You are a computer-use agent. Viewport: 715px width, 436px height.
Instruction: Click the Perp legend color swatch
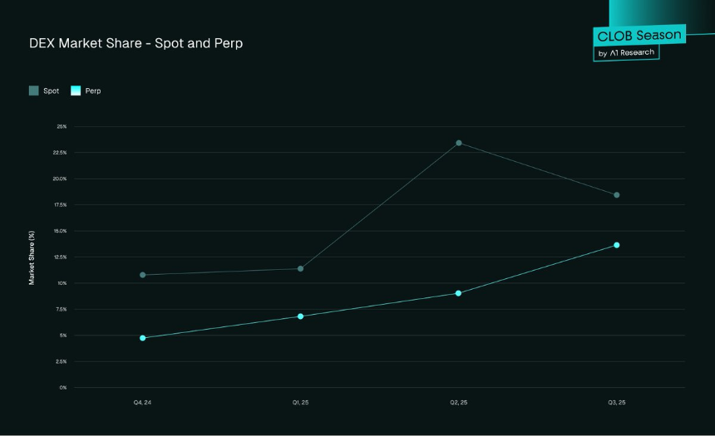(76, 91)
